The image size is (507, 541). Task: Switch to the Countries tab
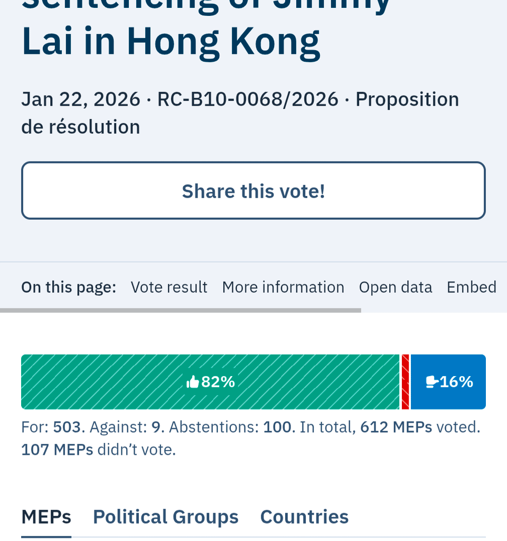tap(304, 517)
